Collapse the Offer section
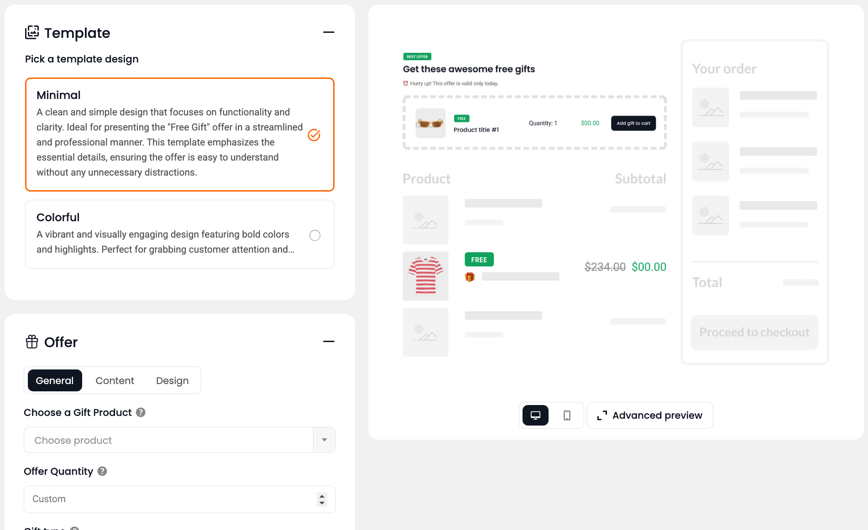Viewport: 868px width, 530px height. (329, 342)
